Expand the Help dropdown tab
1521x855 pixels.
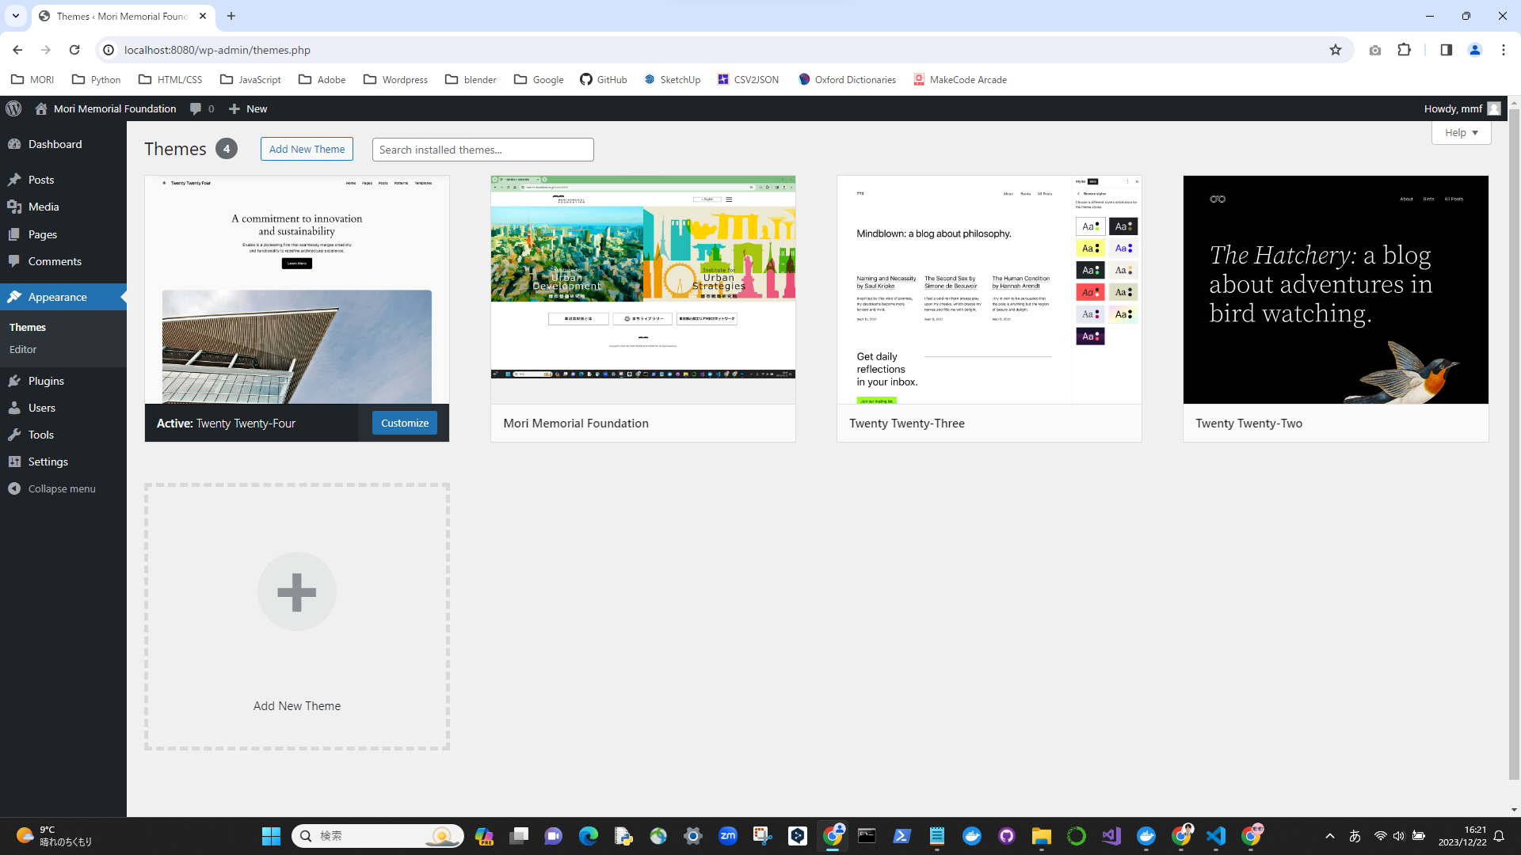[x=1461, y=132]
